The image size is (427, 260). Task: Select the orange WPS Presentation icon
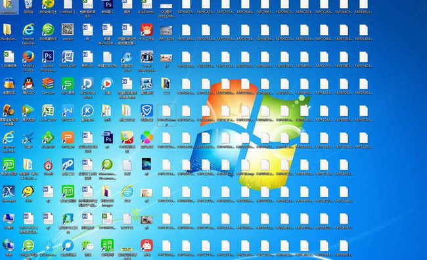tap(68, 137)
